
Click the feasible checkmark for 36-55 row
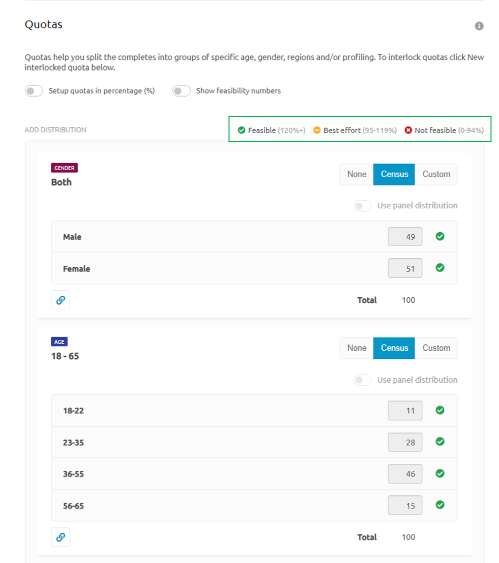[440, 473]
